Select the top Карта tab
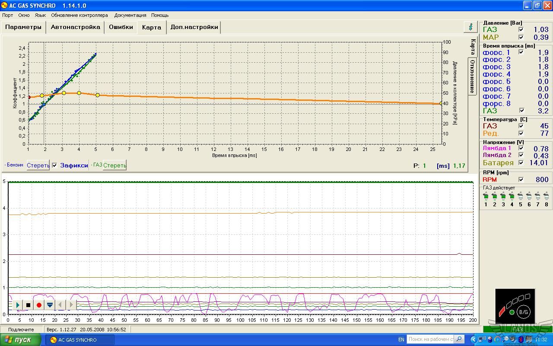 pos(151,27)
